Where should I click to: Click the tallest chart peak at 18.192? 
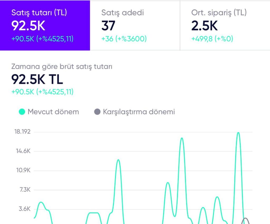(x=238, y=133)
